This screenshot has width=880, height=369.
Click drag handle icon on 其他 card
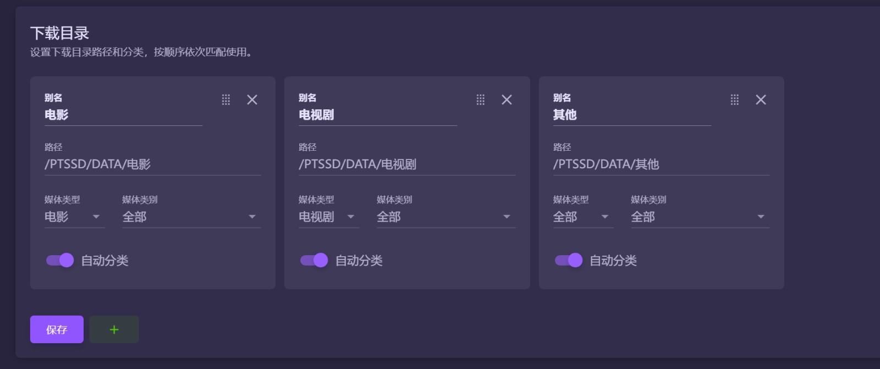[734, 100]
